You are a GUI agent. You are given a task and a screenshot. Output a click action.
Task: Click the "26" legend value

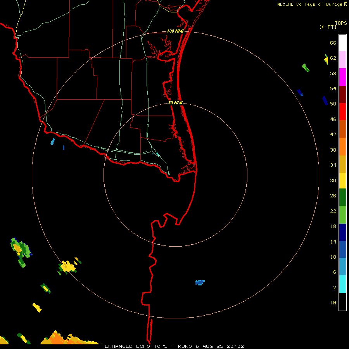click(x=333, y=196)
